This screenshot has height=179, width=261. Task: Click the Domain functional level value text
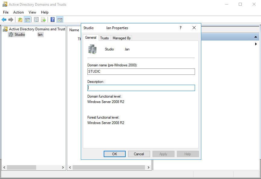tap(106, 102)
